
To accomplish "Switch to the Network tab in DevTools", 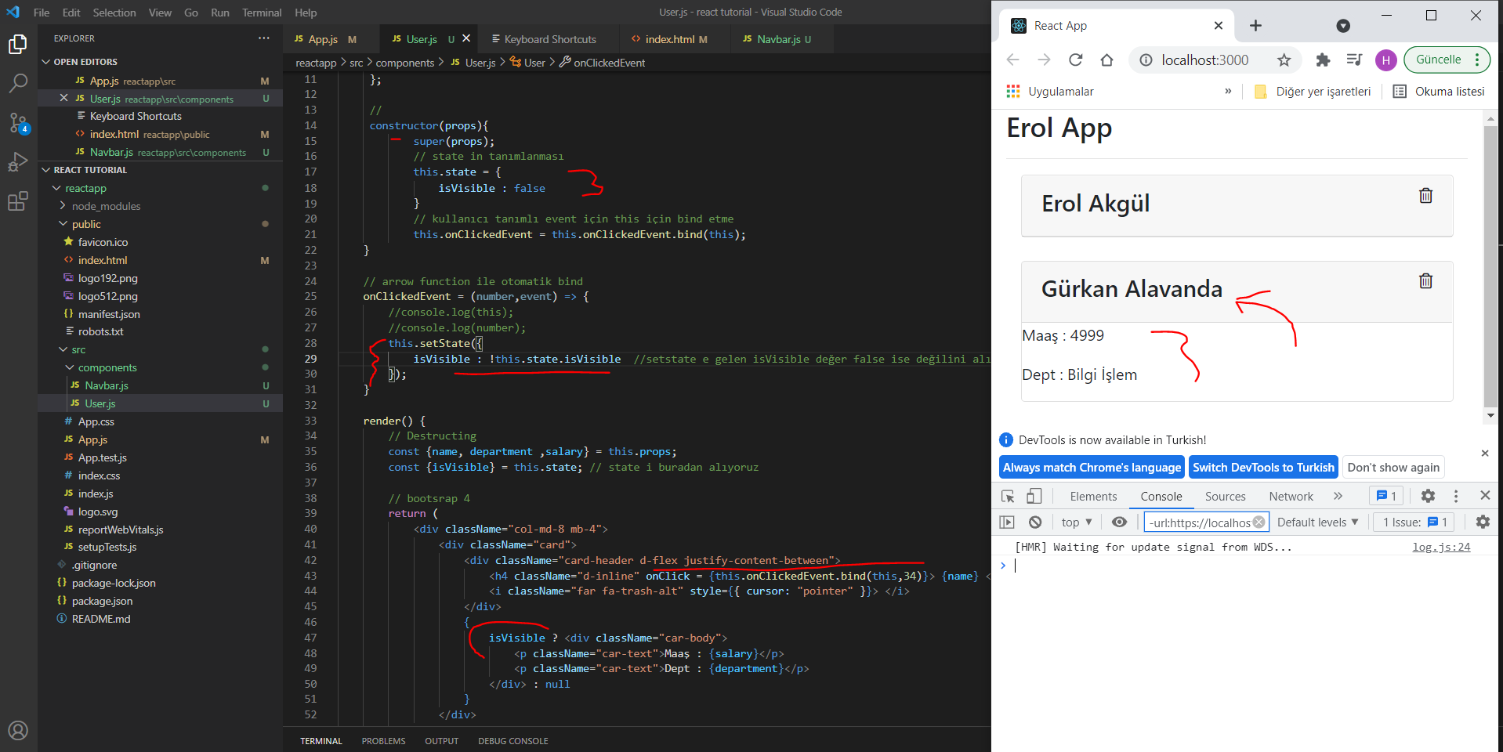I will point(1291,497).
